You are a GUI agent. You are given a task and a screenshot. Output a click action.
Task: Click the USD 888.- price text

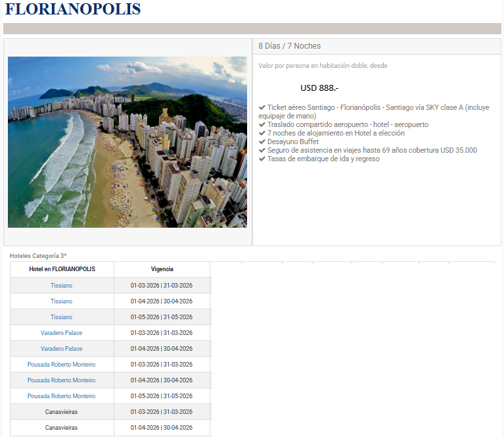pyautogui.click(x=319, y=88)
